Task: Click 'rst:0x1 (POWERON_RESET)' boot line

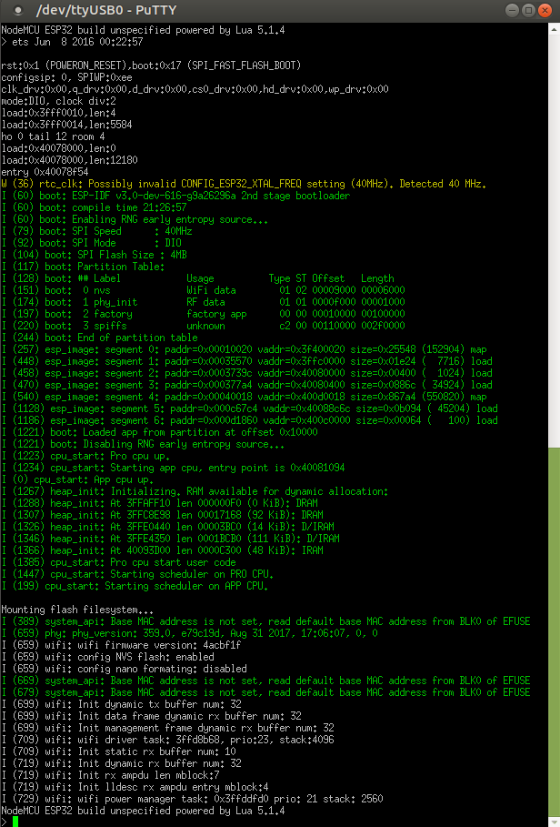Action: coord(151,66)
